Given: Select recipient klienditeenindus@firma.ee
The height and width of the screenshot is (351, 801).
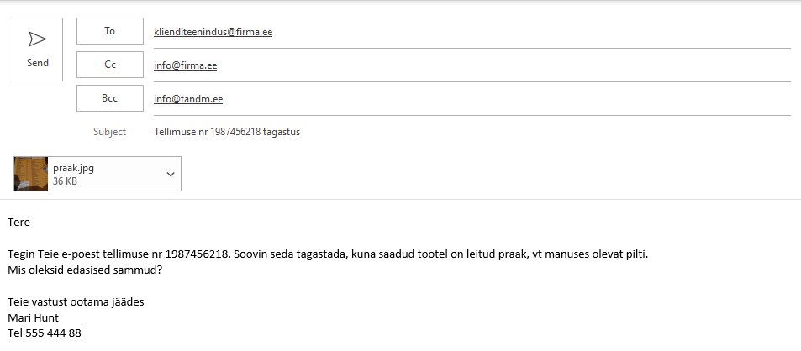Looking at the screenshot, I should [213, 32].
